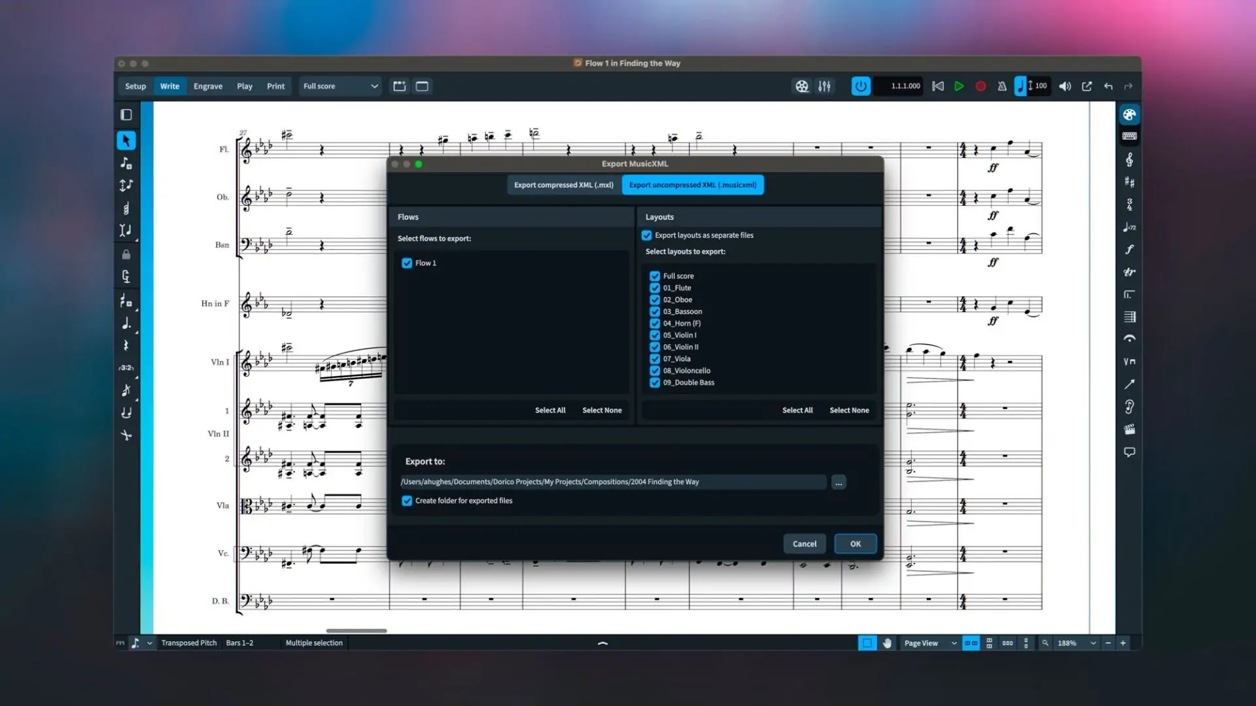This screenshot has height=706, width=1256.
Task: Click the Mixer icon in the top toolbar
Action: [824, 86]
